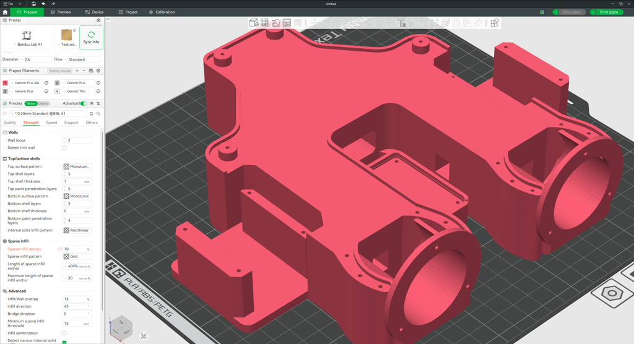Search the process settings
The height and width of the screenshot is (344, 634).
click(98, 114)
